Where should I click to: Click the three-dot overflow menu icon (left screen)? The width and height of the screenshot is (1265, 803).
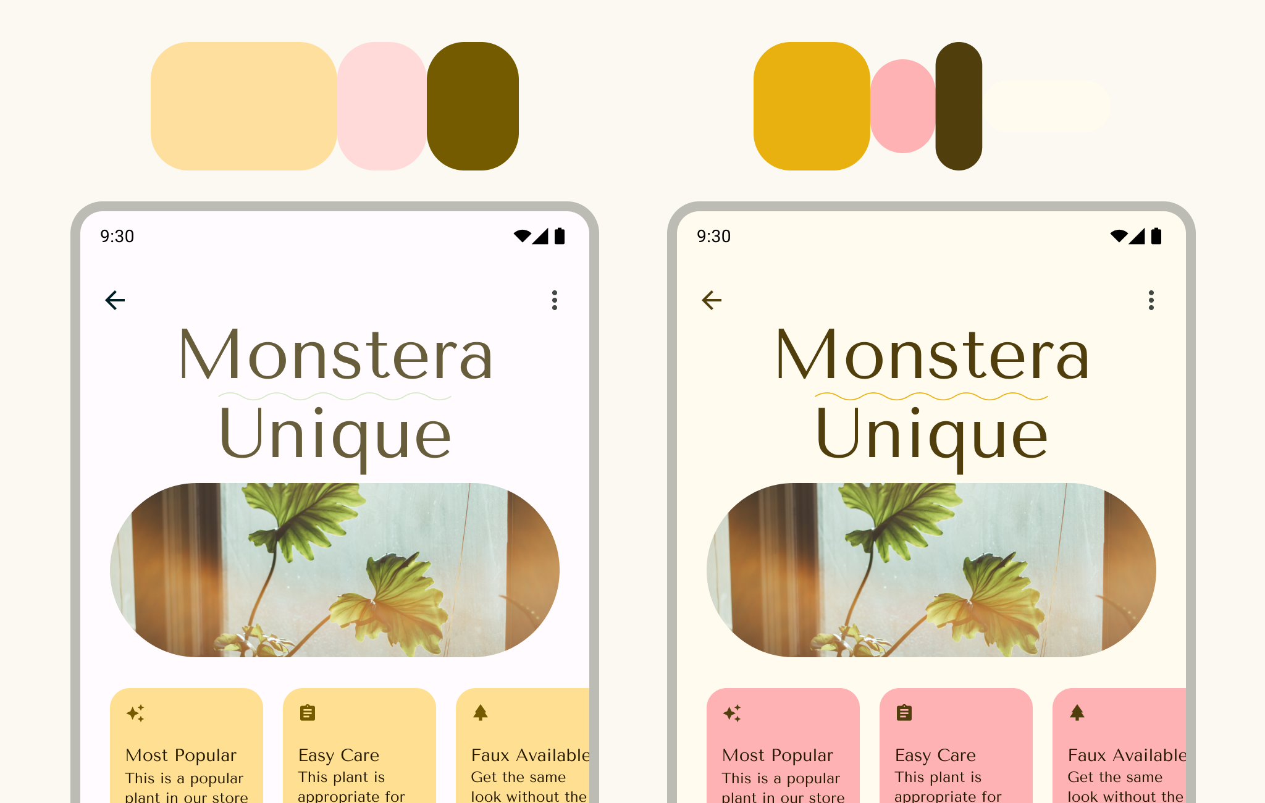pos(554,300)
